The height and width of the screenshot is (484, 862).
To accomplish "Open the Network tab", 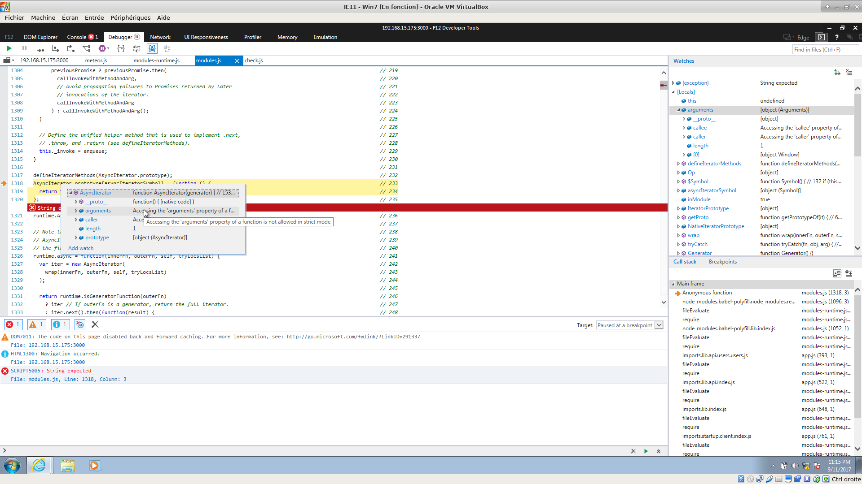I will click(x=160, y=37).
